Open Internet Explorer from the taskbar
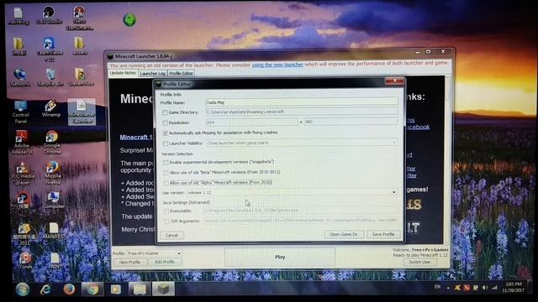 pos(45,289)
